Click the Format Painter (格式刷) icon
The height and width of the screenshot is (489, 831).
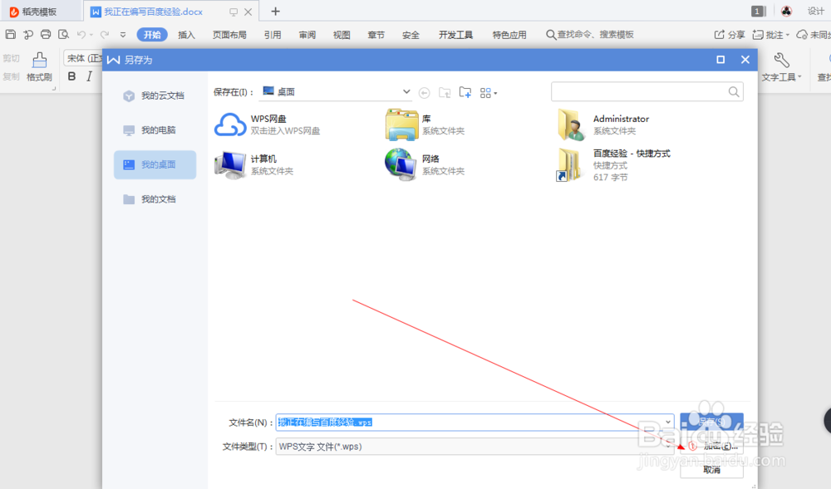tap(39, 59)
